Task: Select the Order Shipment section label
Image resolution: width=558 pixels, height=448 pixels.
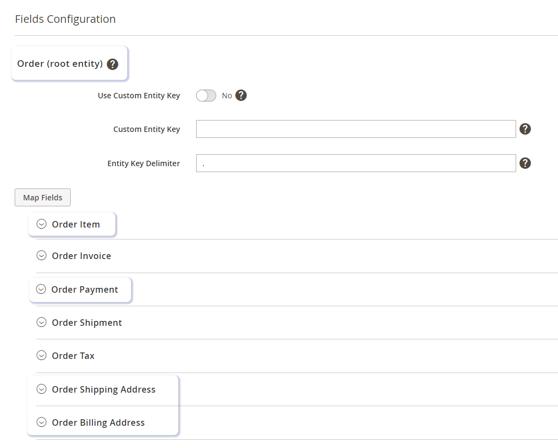Action: click(86, 322)
